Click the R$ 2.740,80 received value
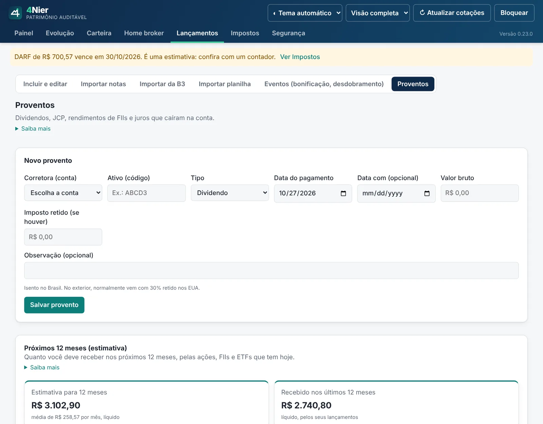The width and height of the screenshot is (543, 424). [x=306, y=405]
